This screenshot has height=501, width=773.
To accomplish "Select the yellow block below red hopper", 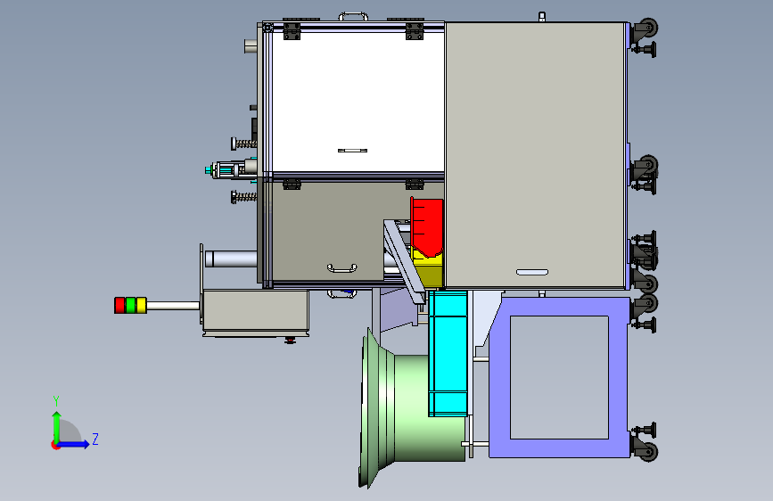I will (428, 270).
